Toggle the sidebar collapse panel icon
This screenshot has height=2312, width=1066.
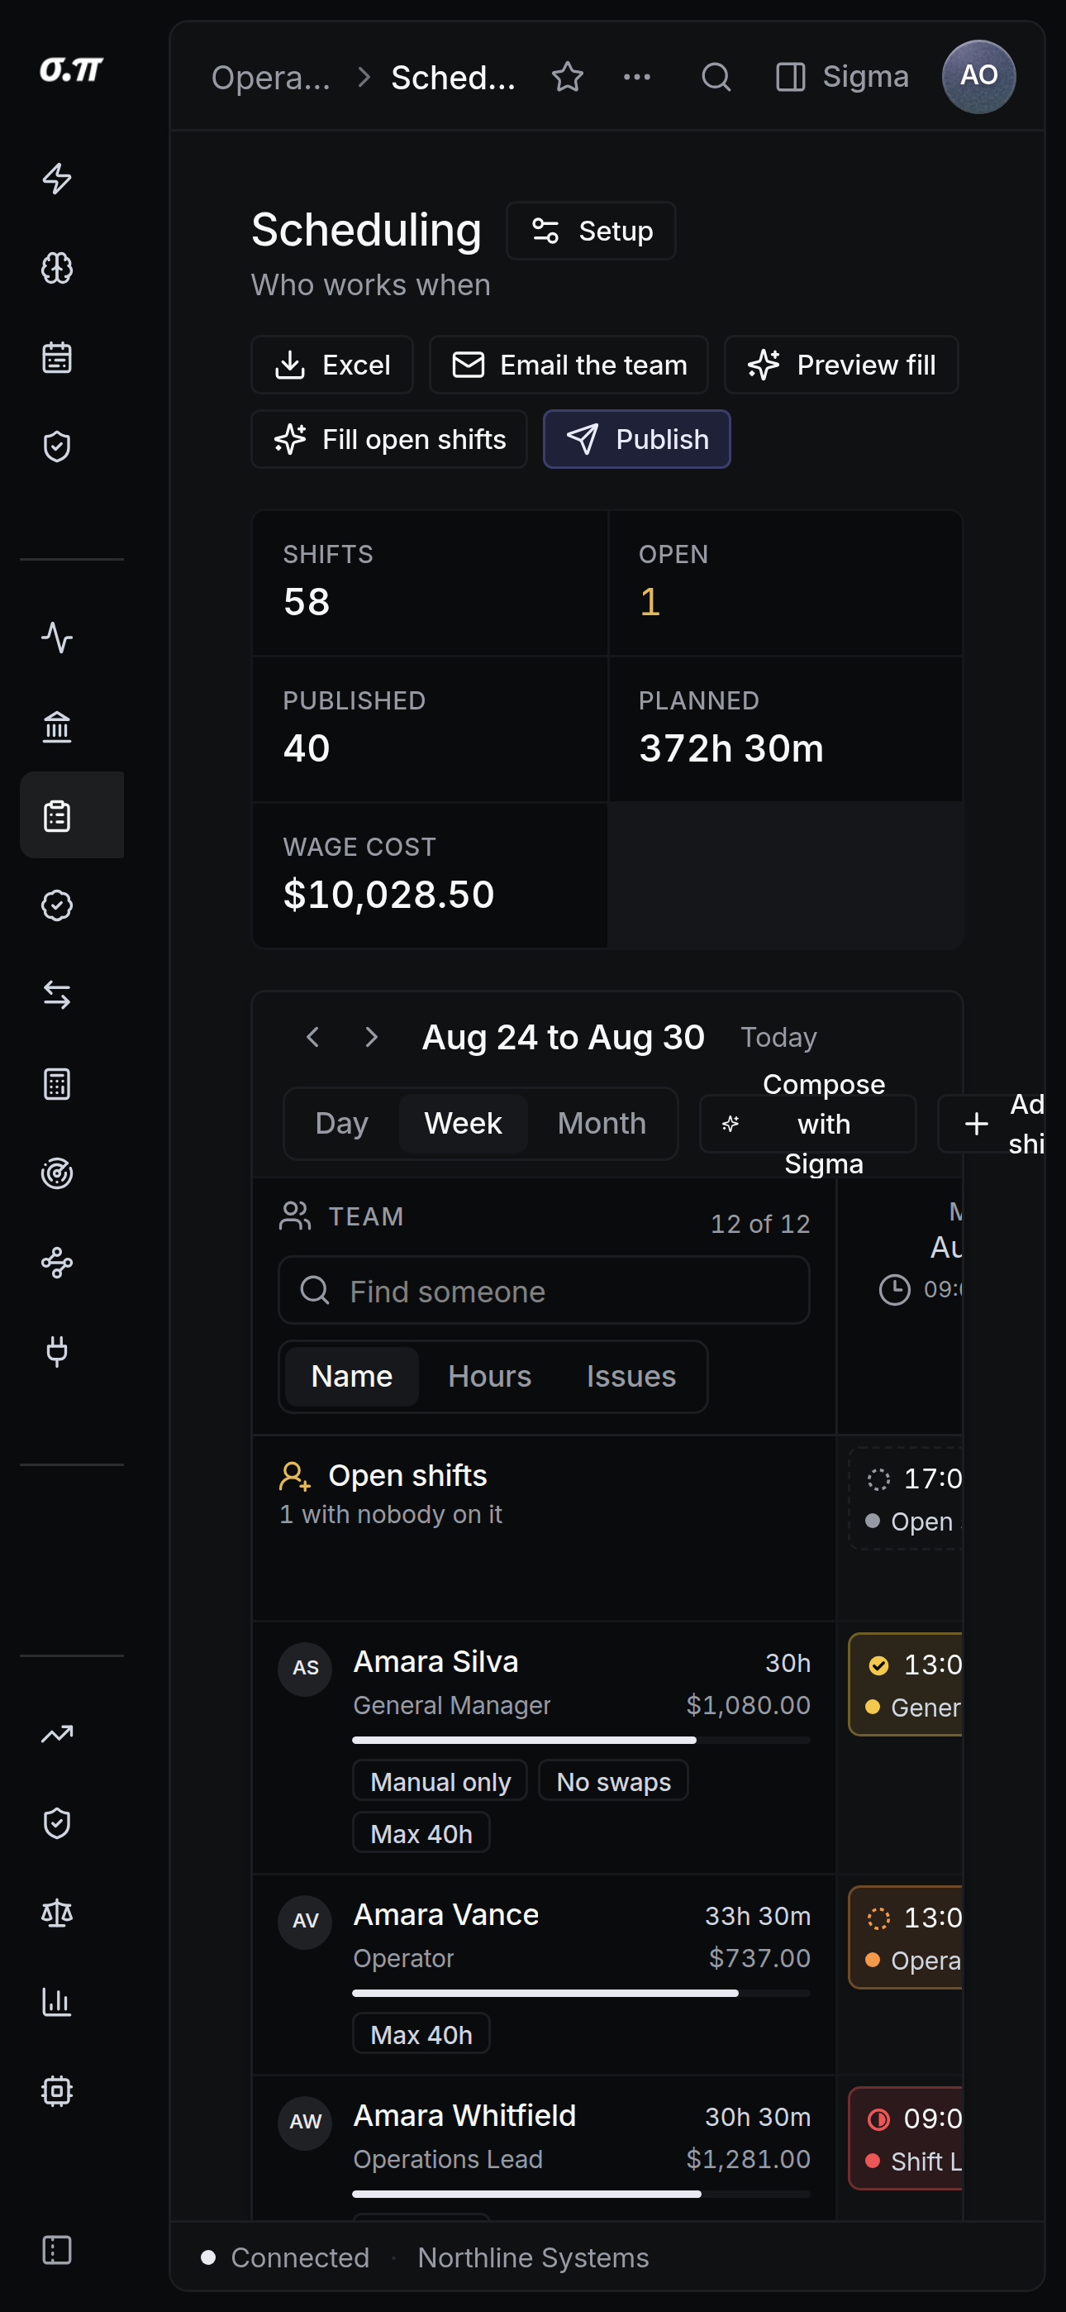(57, 2250)
